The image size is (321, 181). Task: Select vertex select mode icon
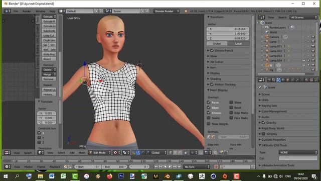click(171, 152)
